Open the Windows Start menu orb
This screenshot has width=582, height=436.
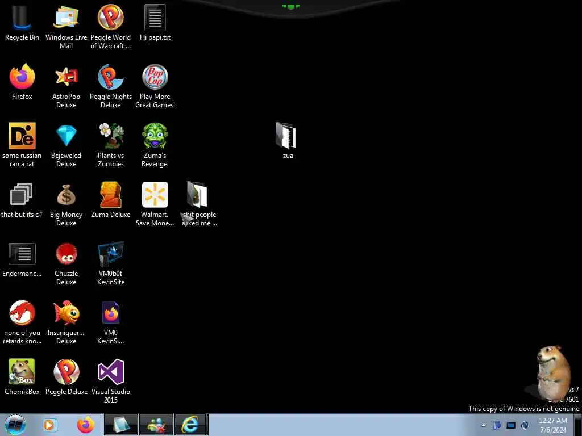click(x=15, y=425)
